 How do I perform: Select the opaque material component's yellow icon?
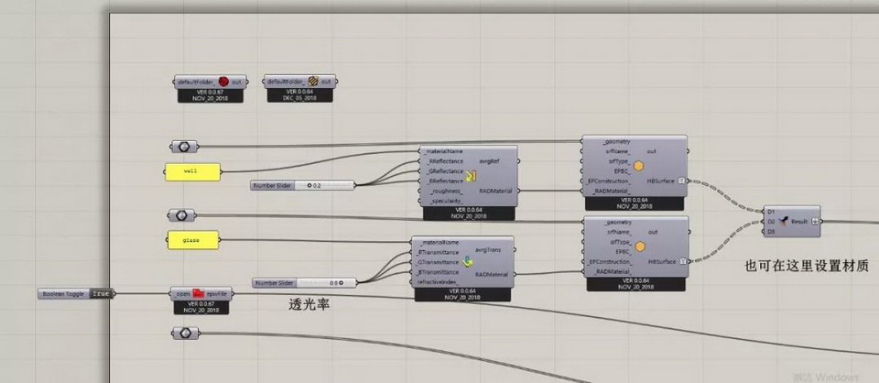[472, 176]
